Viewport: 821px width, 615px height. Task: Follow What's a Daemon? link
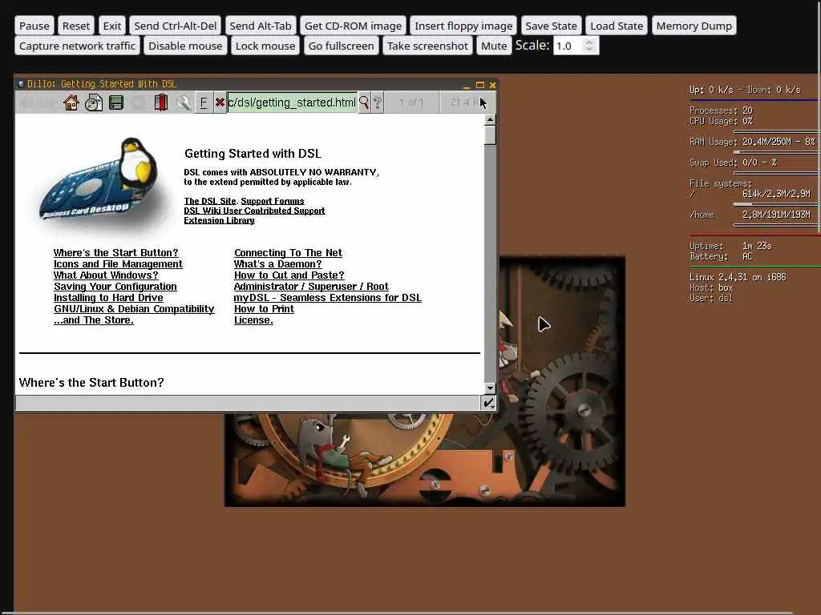[278, 264]
